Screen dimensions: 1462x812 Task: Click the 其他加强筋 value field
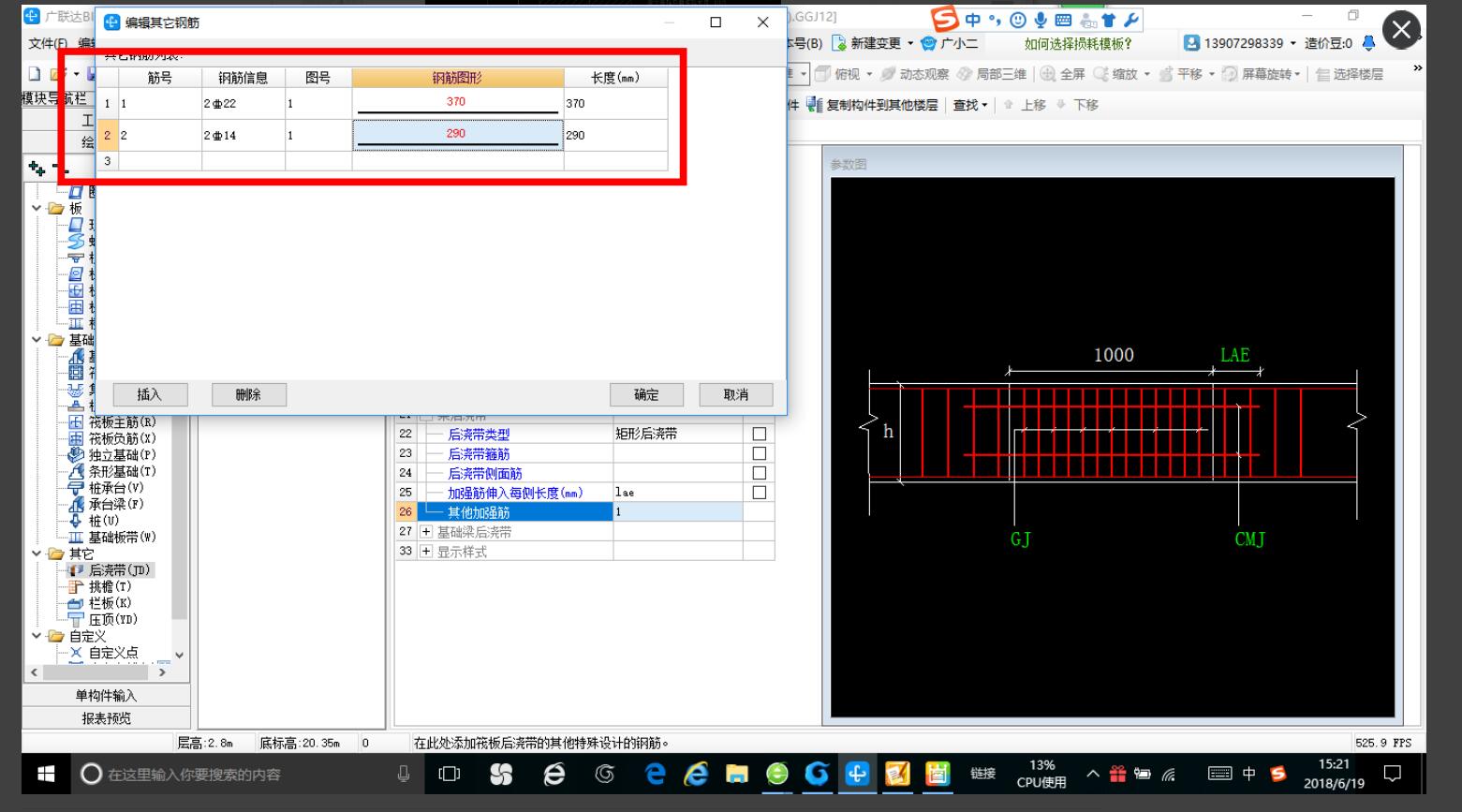[678, 511]
